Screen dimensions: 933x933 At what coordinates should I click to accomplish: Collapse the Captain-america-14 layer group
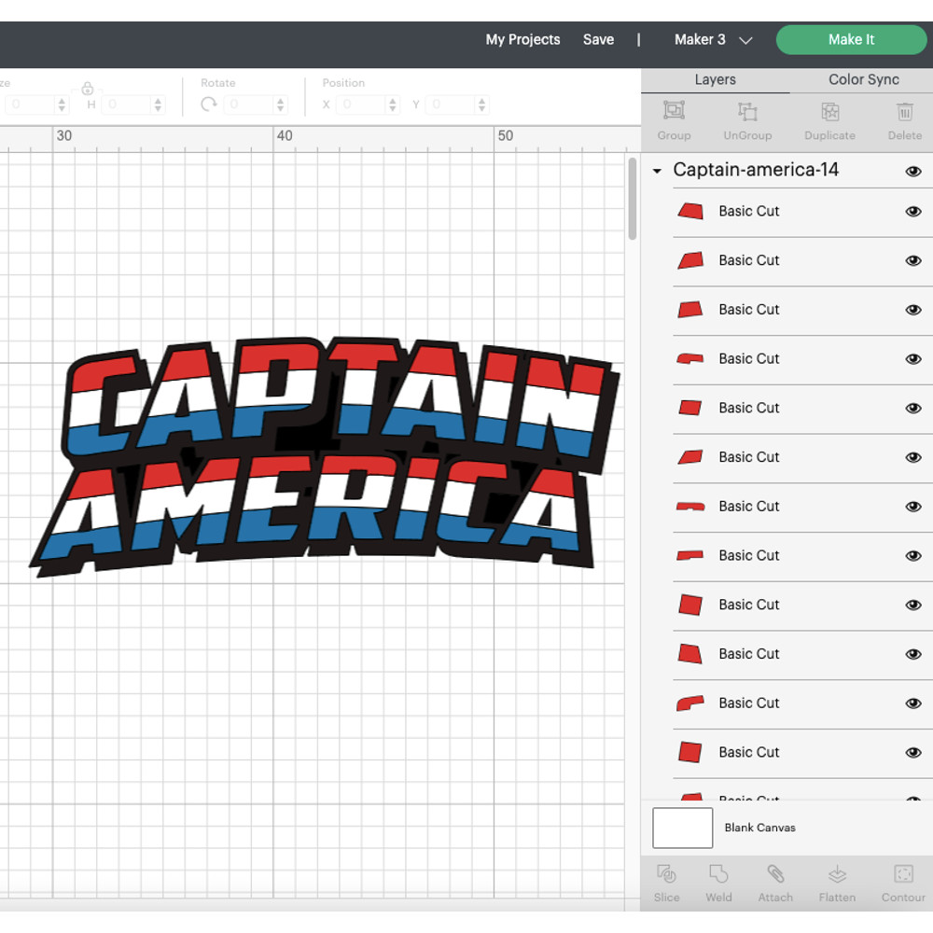coord(657,171)
